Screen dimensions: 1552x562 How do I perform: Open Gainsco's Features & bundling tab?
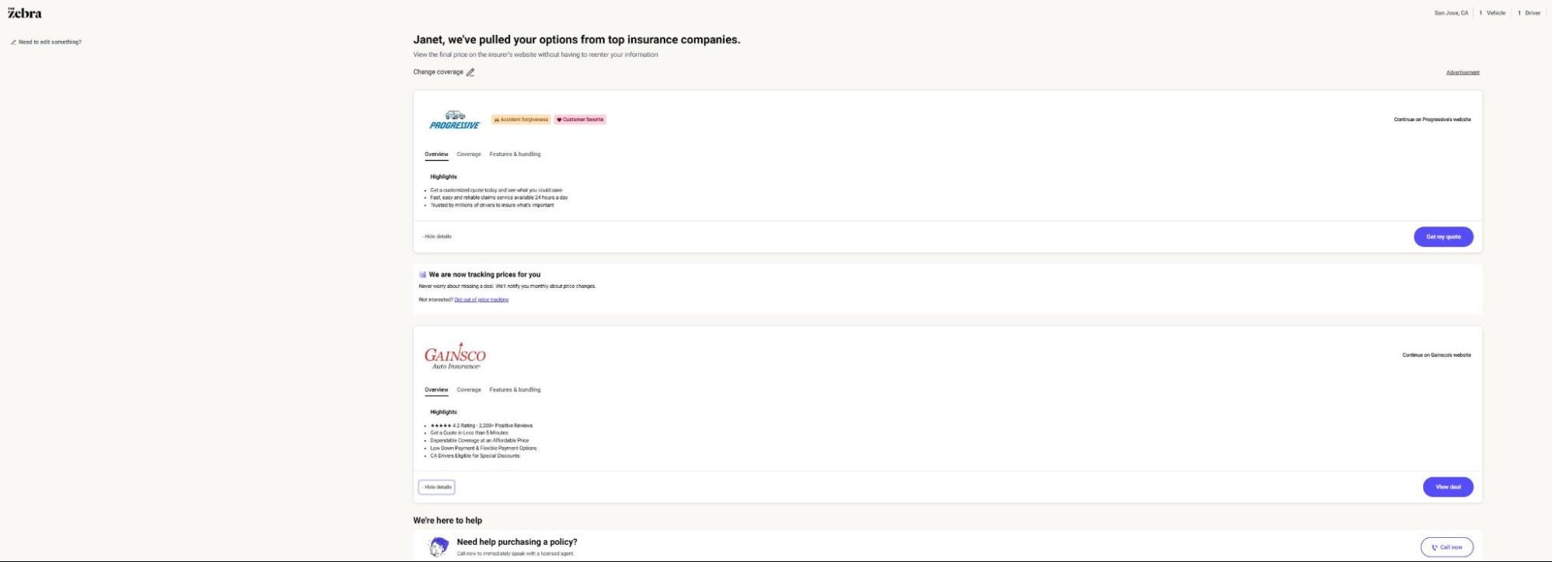[x=515, y=390]
